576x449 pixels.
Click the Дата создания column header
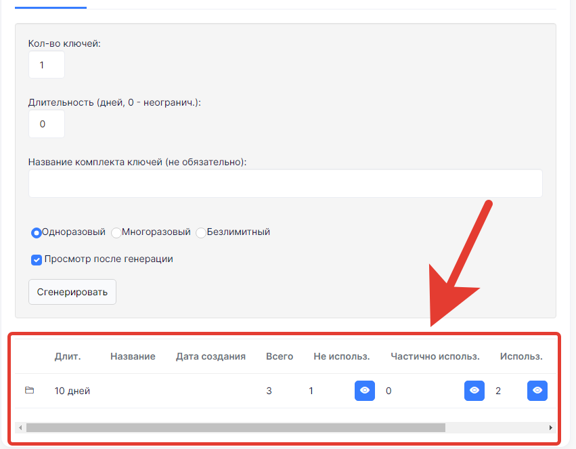tap(211, 356)
